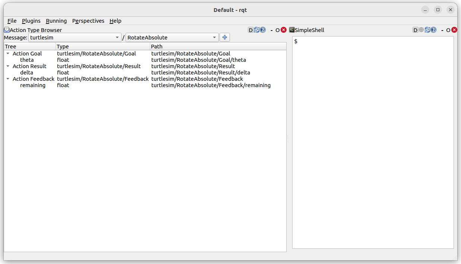
Task: Select the theta field row
Action: 145,60
